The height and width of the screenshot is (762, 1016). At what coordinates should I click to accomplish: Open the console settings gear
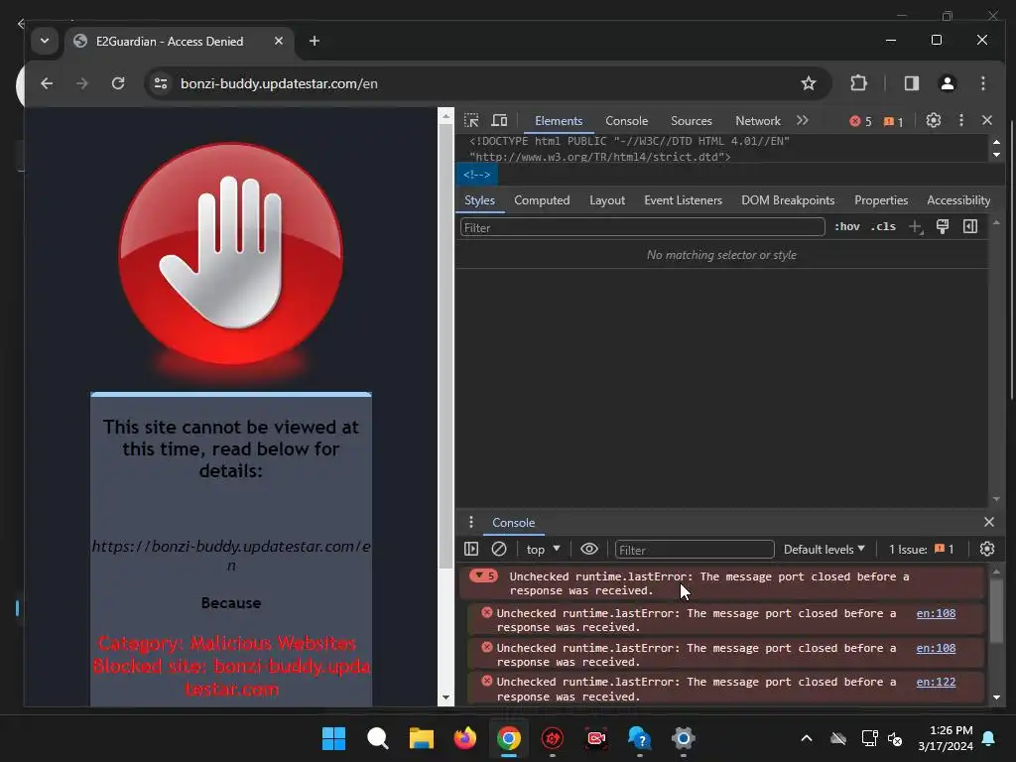(x=987, y=549)
